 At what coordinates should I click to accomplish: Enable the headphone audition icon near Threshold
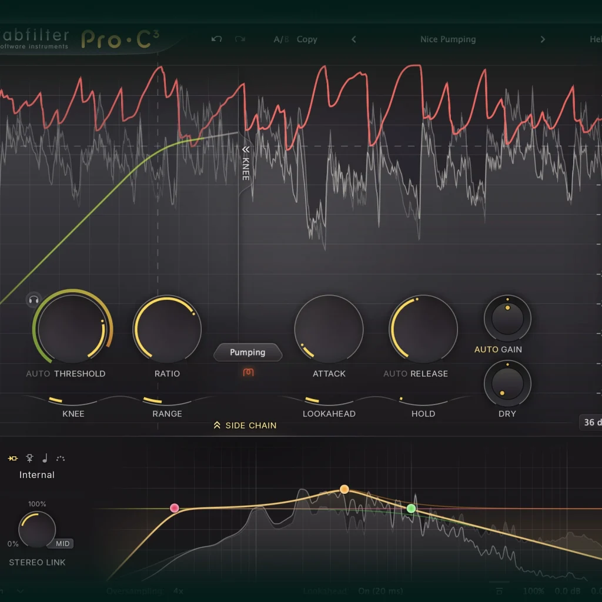point(34,299)
